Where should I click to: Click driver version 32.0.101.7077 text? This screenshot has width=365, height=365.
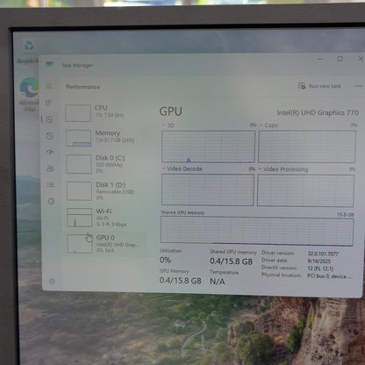[323, 254]
